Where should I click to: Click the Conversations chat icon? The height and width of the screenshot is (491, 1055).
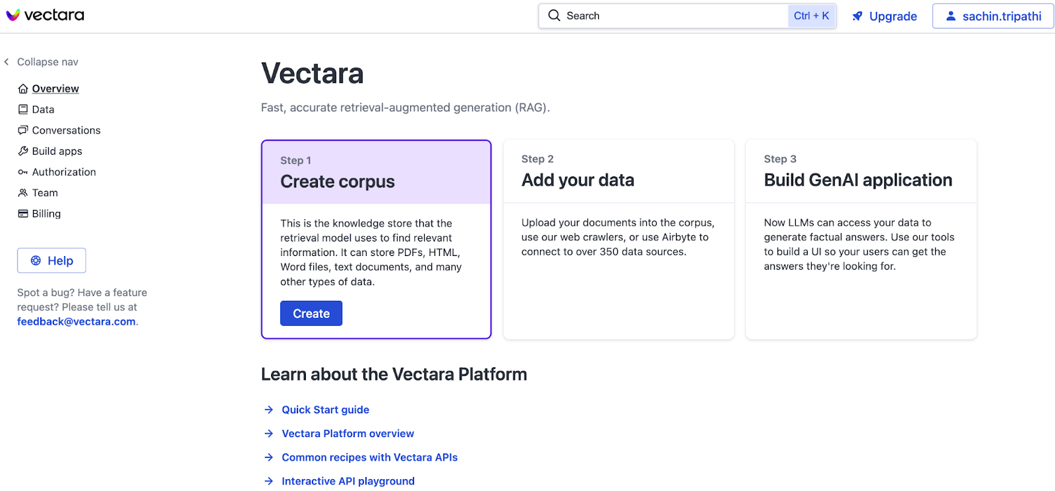coord(23,130)
